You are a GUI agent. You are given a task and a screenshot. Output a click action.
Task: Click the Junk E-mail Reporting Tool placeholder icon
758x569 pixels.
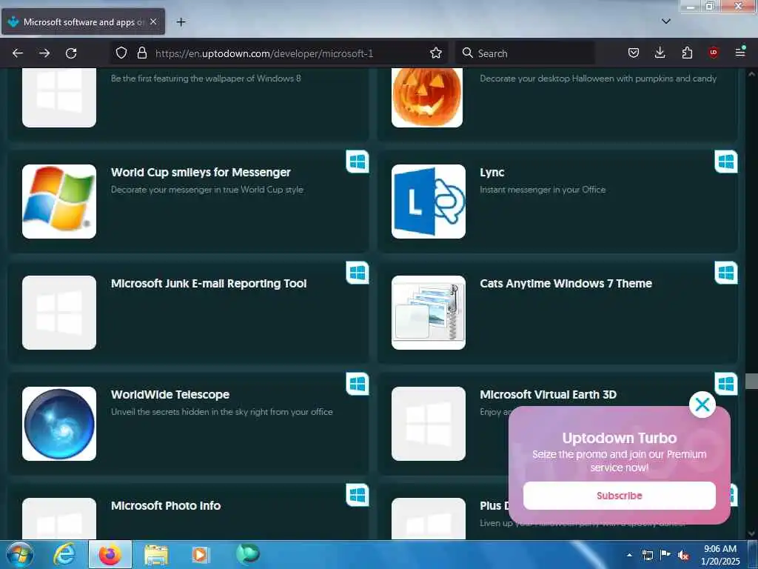(59, 313)
